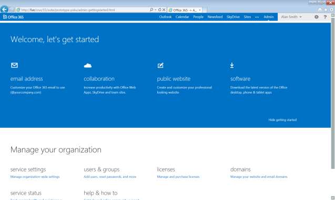Click Manage and purchase licenses link
Viewport: 335px width, 200px height.
click(178, 177)
